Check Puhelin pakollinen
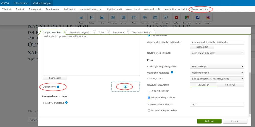255x127 pixels. [149, 91]
